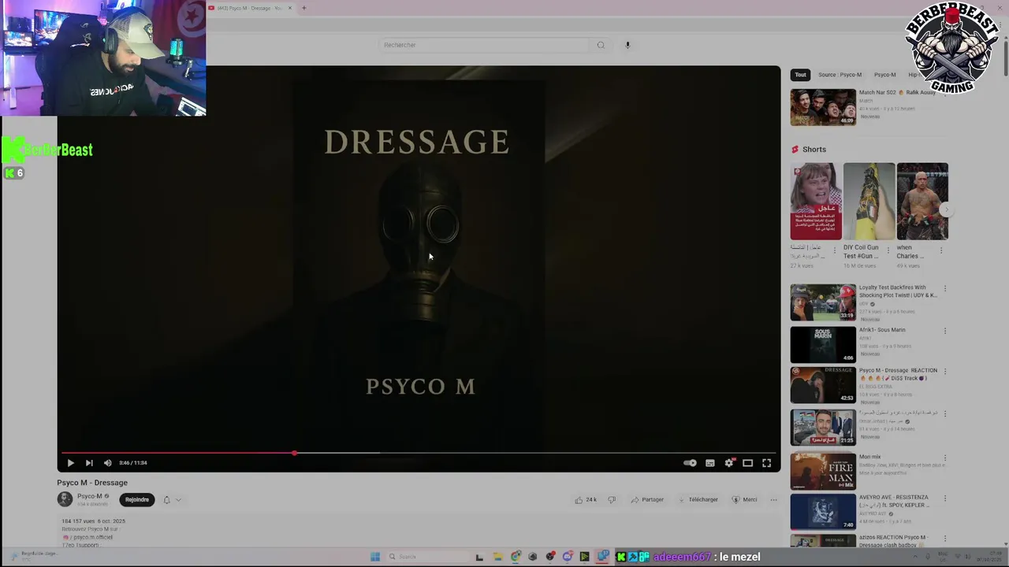Skip to next video in player
Screen dimensions: 1009x567
[x=89, y=463]
